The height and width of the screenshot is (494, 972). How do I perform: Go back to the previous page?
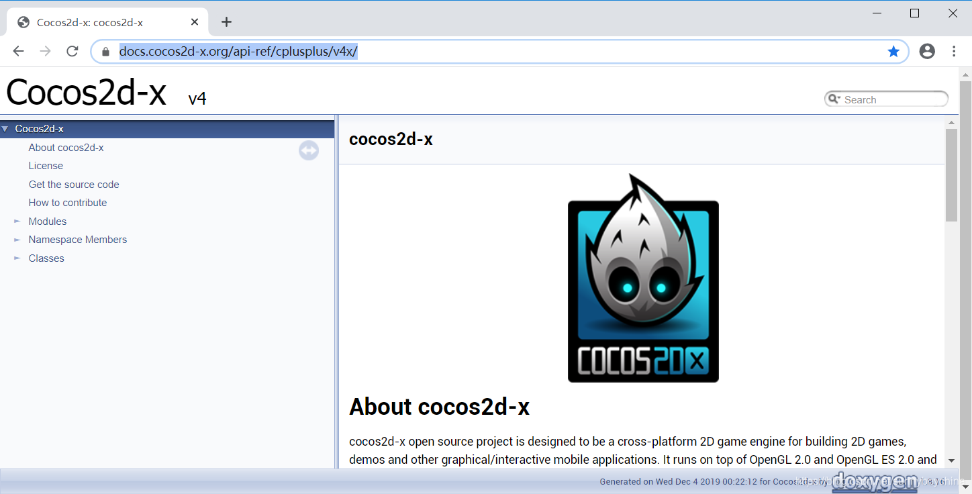(18, 51)
